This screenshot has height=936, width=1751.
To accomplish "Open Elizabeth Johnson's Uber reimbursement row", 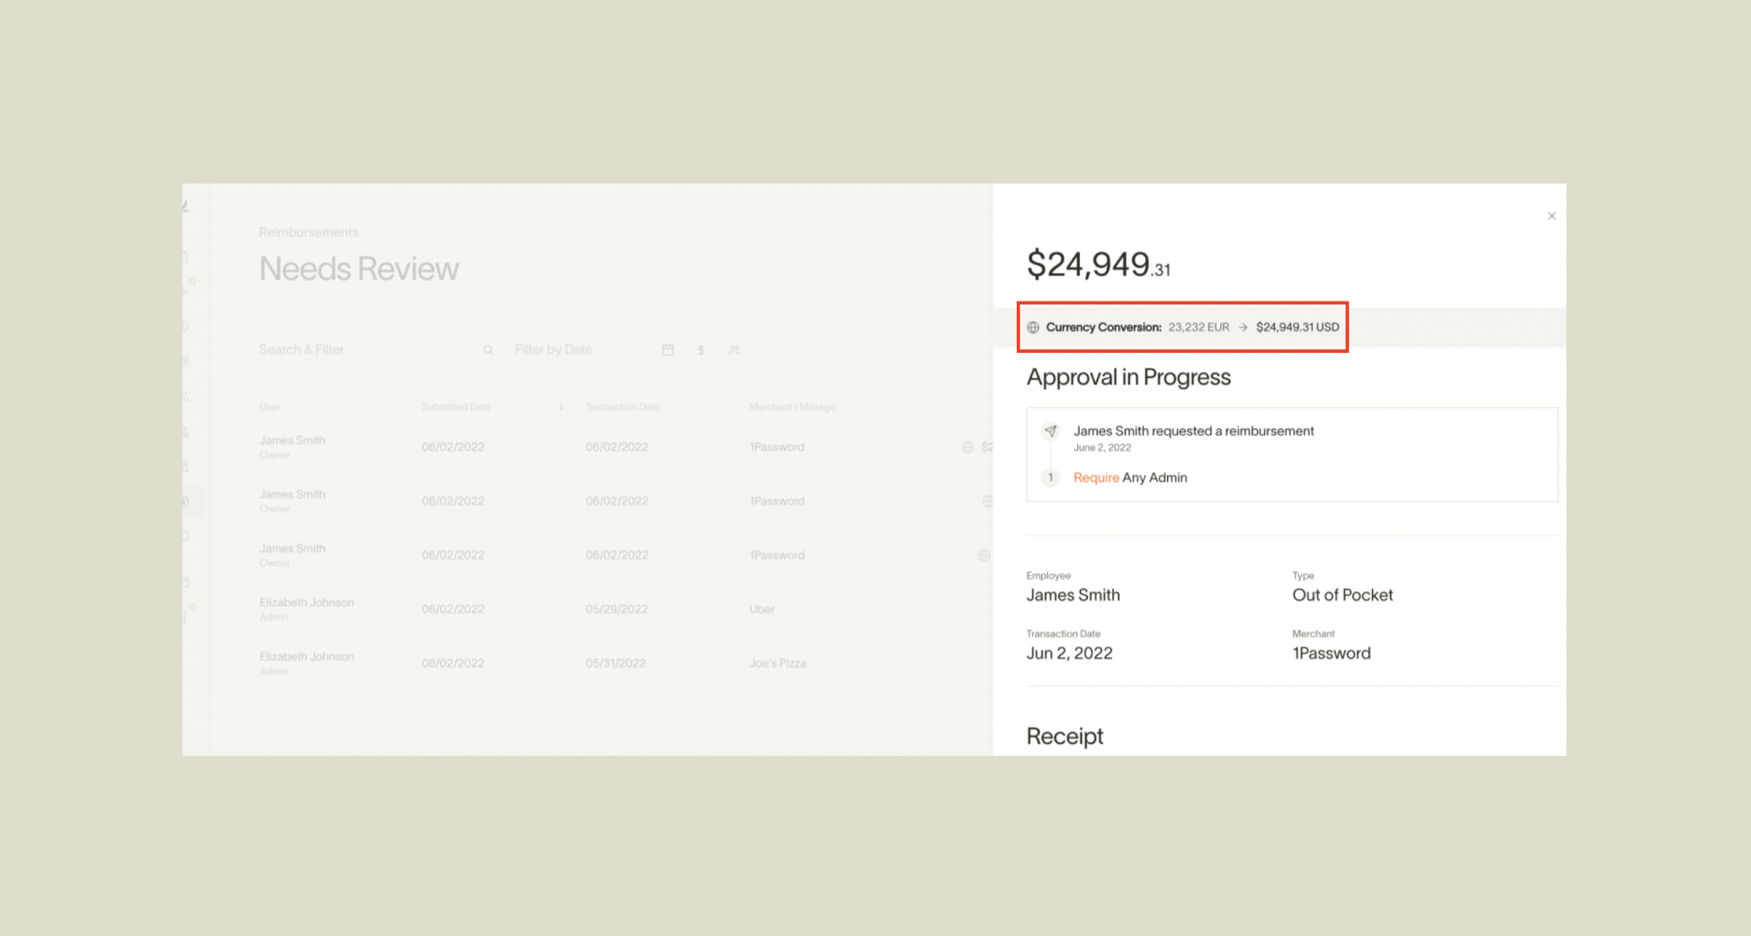I will coord(603,609).
